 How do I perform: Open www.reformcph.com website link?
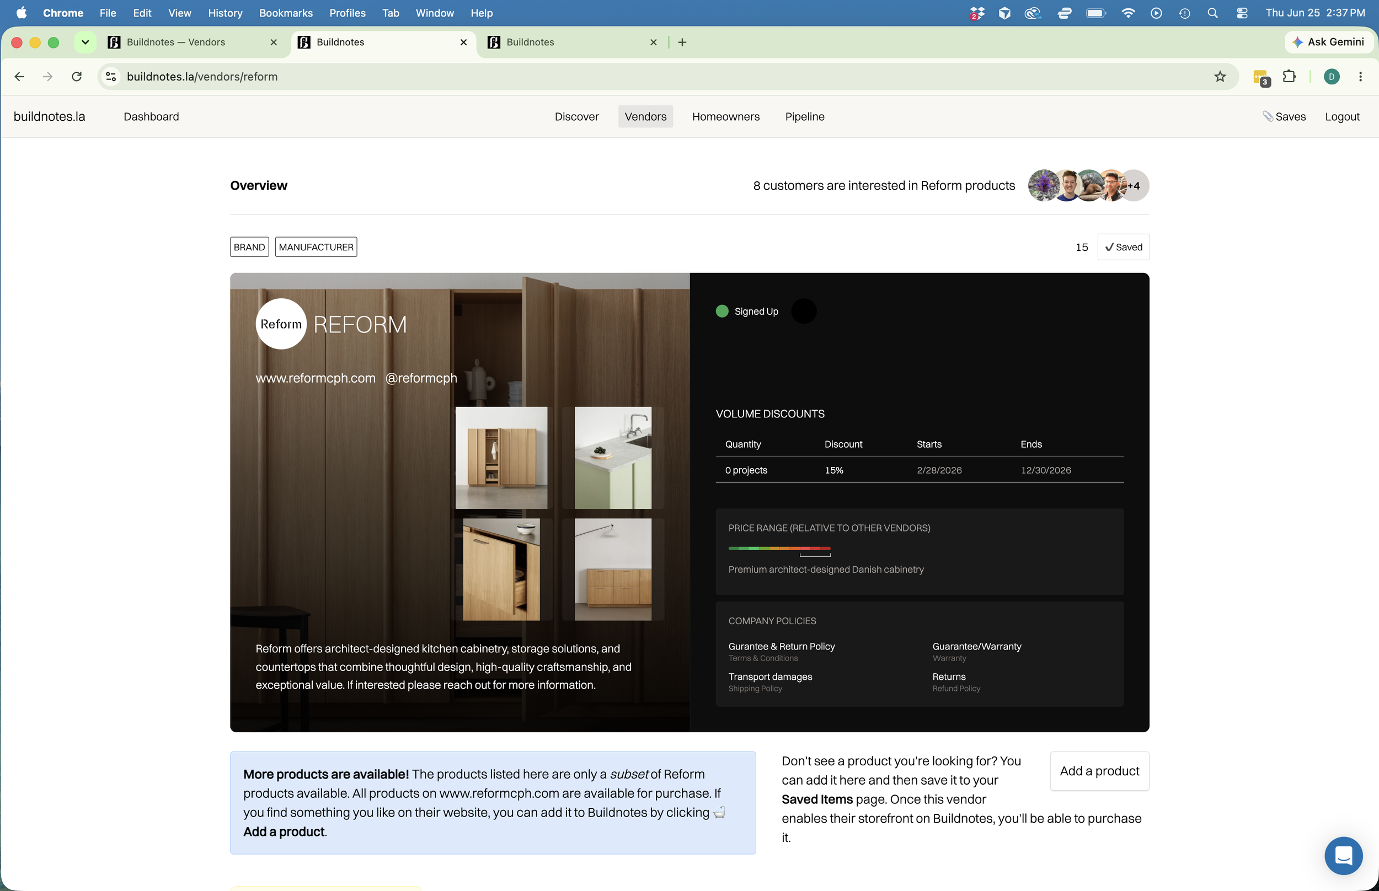point(316,378)
